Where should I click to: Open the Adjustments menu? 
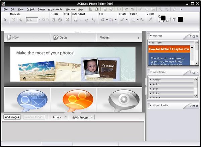[55, 9]
